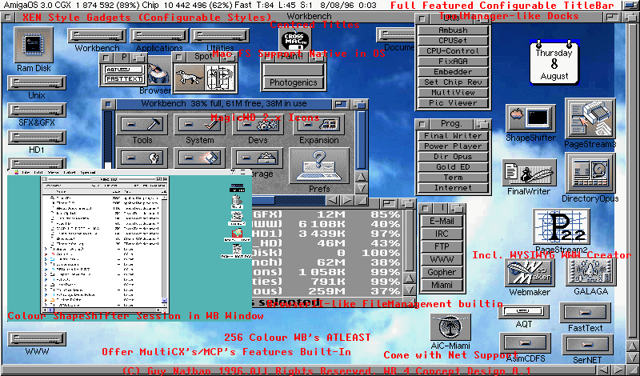640x376 pixels.
Task: Open the HD1 drive icon
Action: click(37, 137)
